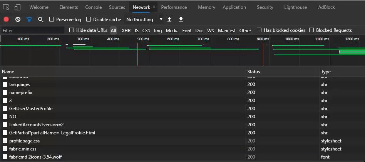
Task: Enable the Preserve log checkbox
Action: 52,19
